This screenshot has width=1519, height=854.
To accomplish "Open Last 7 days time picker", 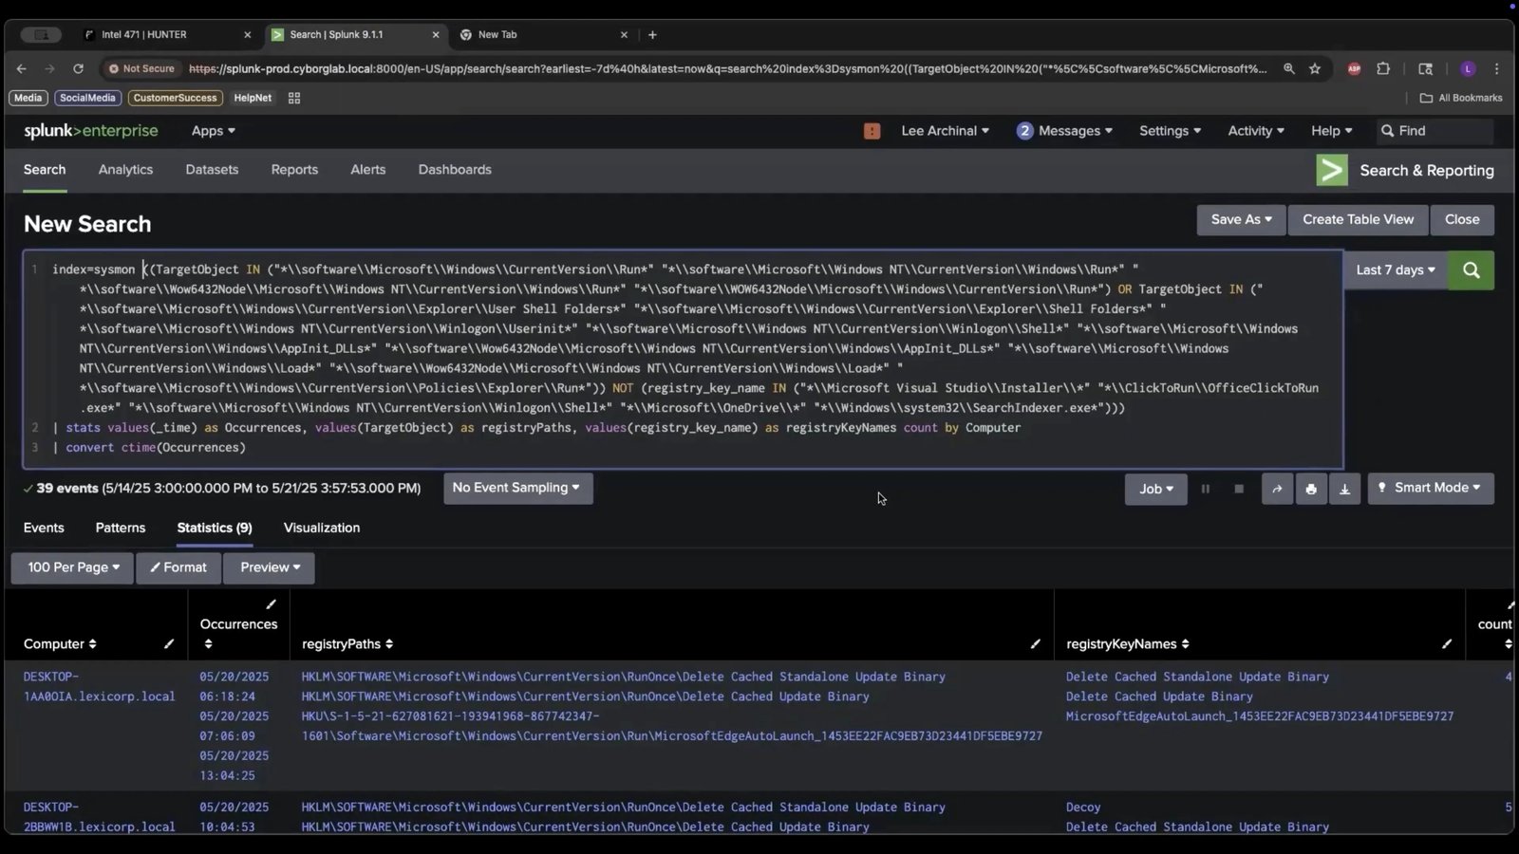I will point(1395,270).
